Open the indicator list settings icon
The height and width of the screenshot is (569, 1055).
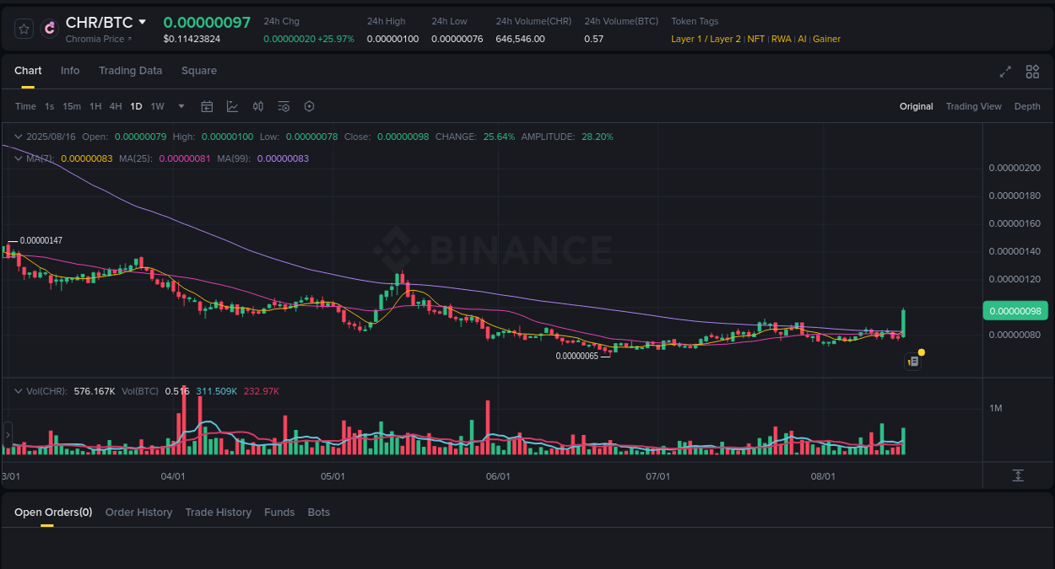[x=284, y=106]
